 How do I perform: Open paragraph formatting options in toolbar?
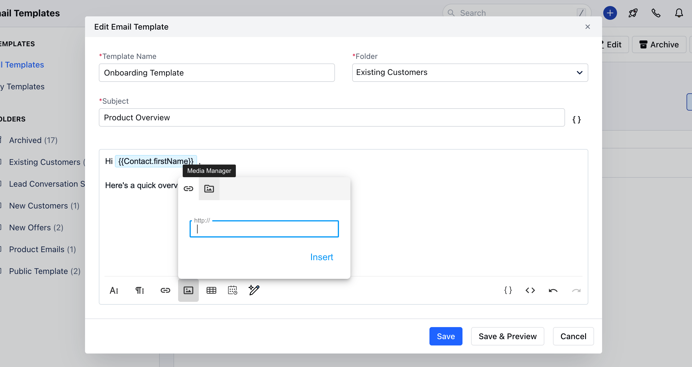[140, 290]
